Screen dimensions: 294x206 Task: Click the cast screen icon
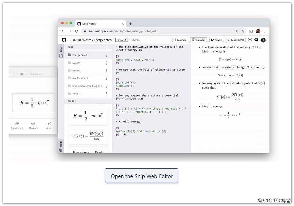251,31
